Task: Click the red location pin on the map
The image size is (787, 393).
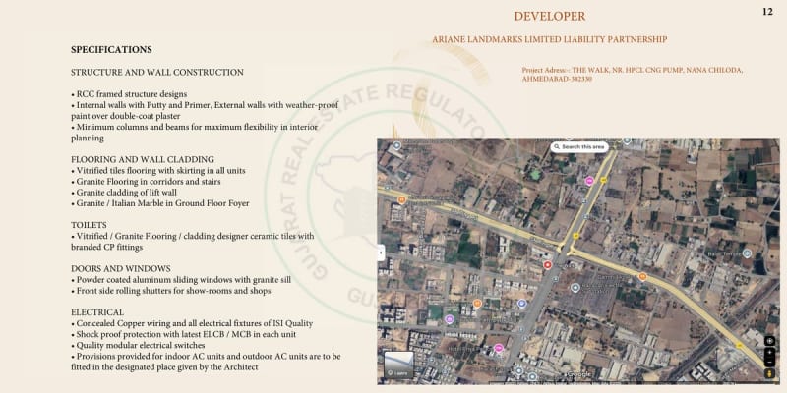Action: 548,264
